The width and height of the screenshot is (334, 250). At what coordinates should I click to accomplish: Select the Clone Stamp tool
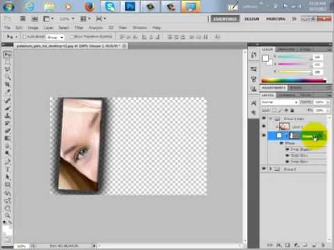[x=8, y=115]
